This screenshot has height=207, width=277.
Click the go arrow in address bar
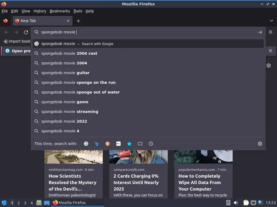point(260,32)
